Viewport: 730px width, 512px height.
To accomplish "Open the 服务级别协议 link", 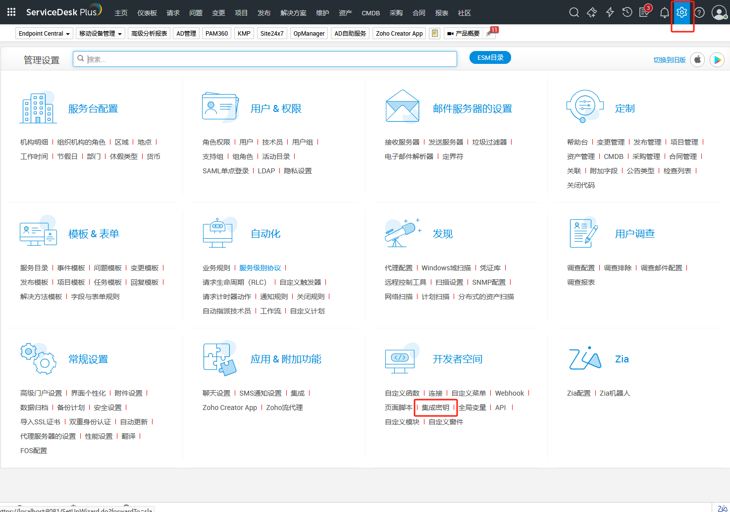I will click(x=260, y=268).
